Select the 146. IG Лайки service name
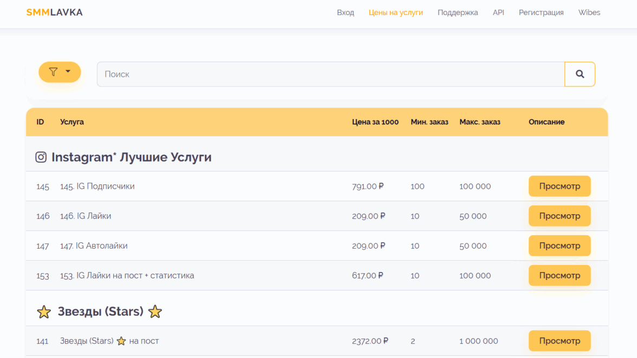The image size is (637, 358). [x=86, y=216]
